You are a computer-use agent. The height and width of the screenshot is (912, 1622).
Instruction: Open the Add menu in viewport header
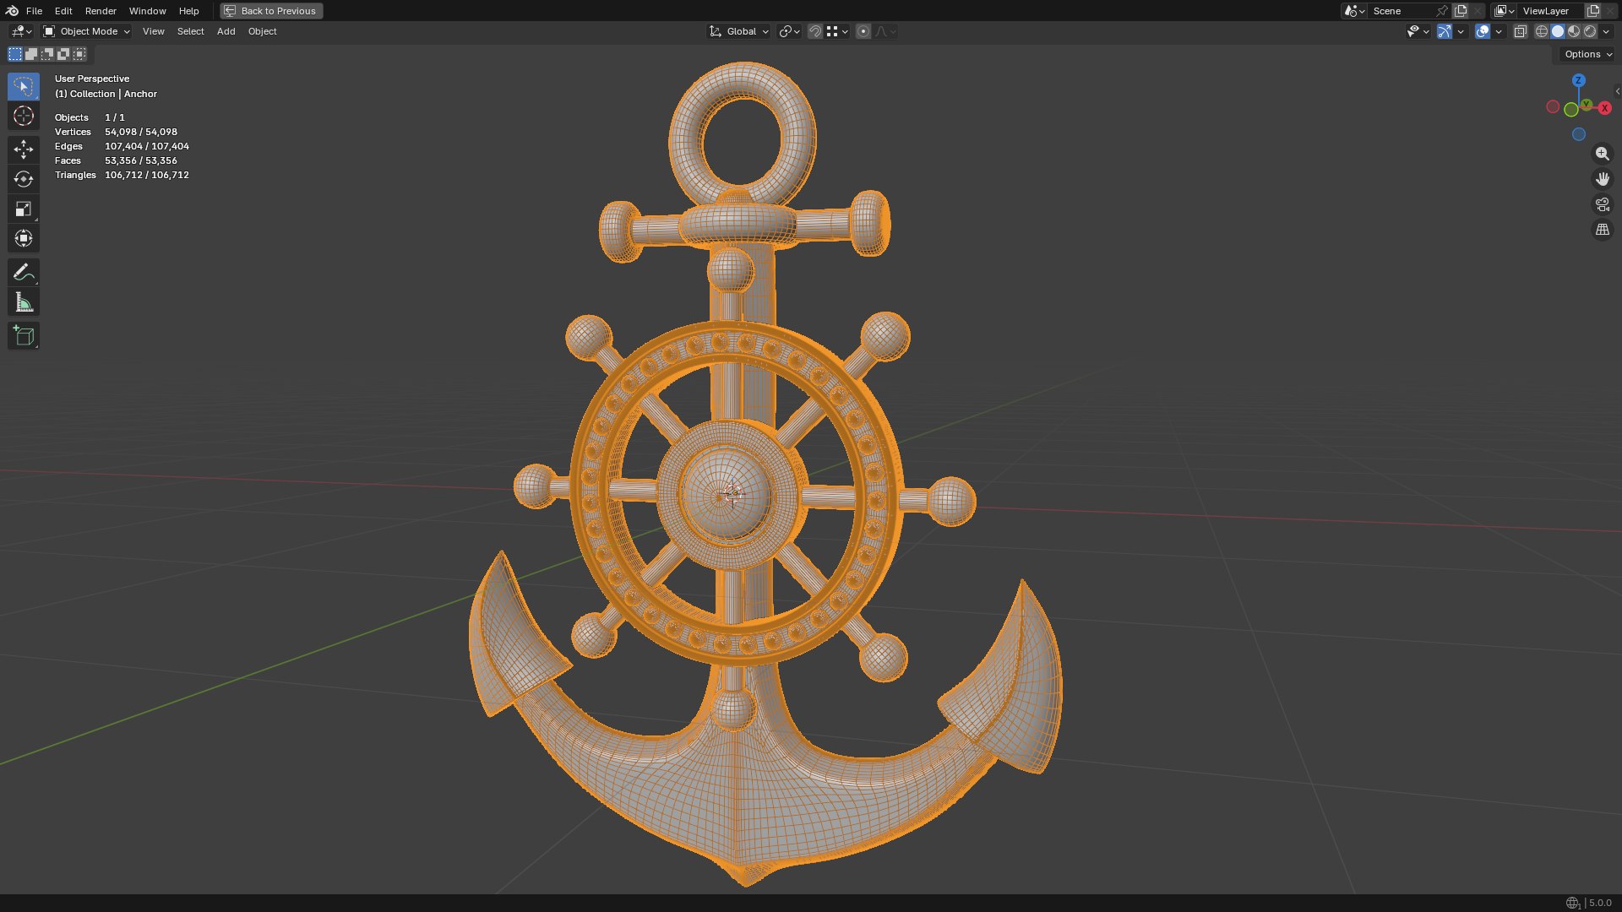[x=226, y=31]
